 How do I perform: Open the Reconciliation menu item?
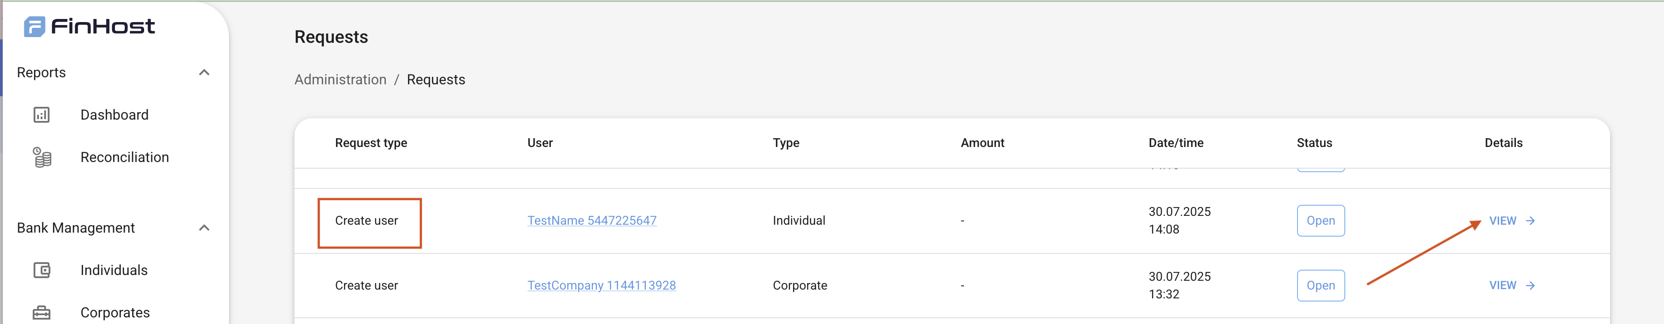[125, 156]
